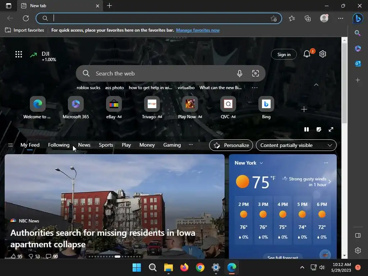
Task: Open Settings and more ellipsis menu
Action: (x=341, y=18)
